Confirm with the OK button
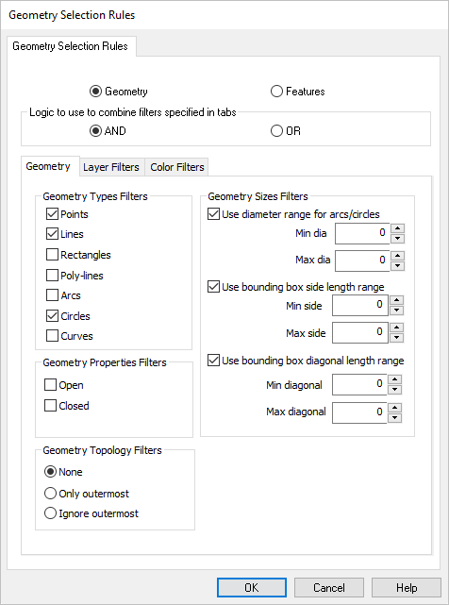This screenshot has height=605, width=449. 252,587
